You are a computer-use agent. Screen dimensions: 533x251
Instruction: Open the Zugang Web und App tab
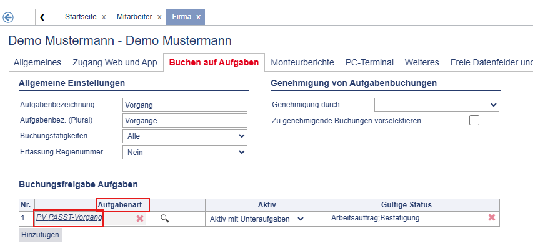point(115,62)
